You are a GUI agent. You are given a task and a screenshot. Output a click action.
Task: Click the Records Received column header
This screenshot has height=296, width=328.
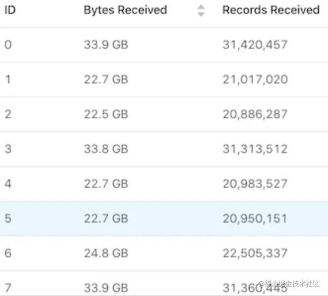tap(271, 10)
